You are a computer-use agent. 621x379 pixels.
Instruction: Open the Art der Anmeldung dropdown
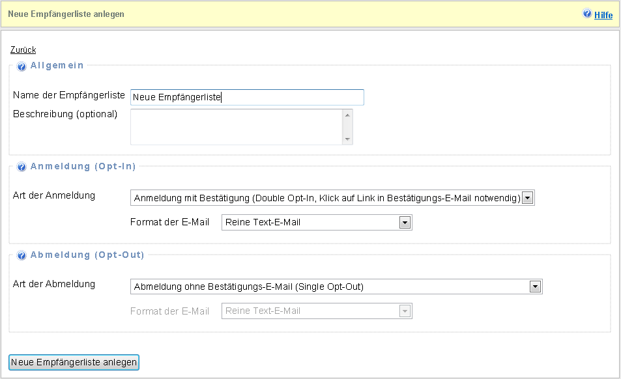pyautogui.click(x=332, y=198)
